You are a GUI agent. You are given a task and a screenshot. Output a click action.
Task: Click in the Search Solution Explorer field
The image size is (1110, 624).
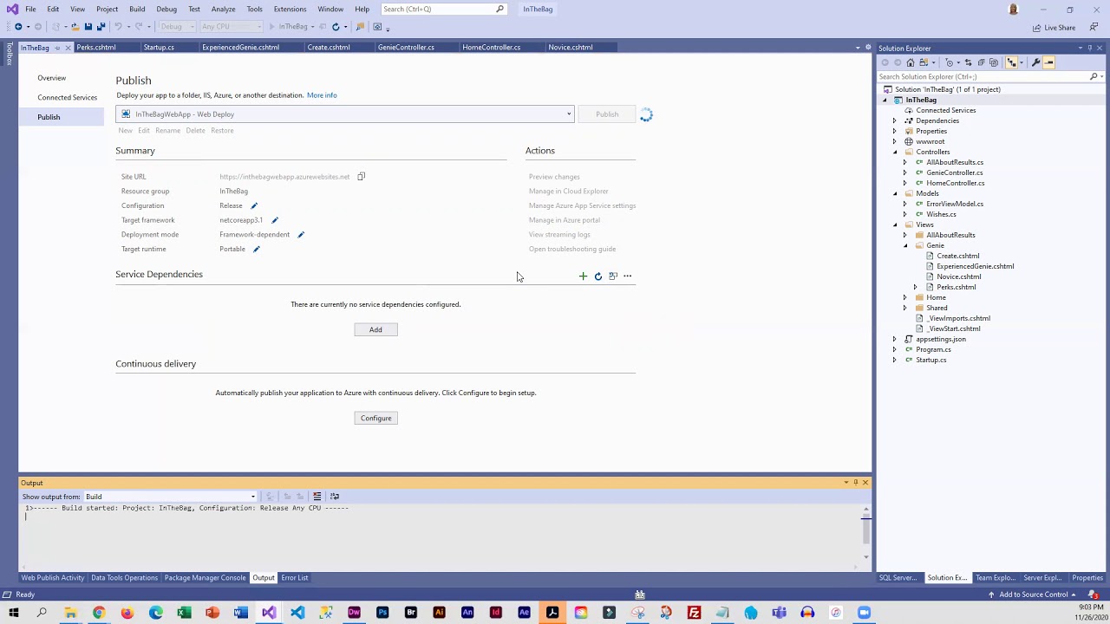[983, 76]
